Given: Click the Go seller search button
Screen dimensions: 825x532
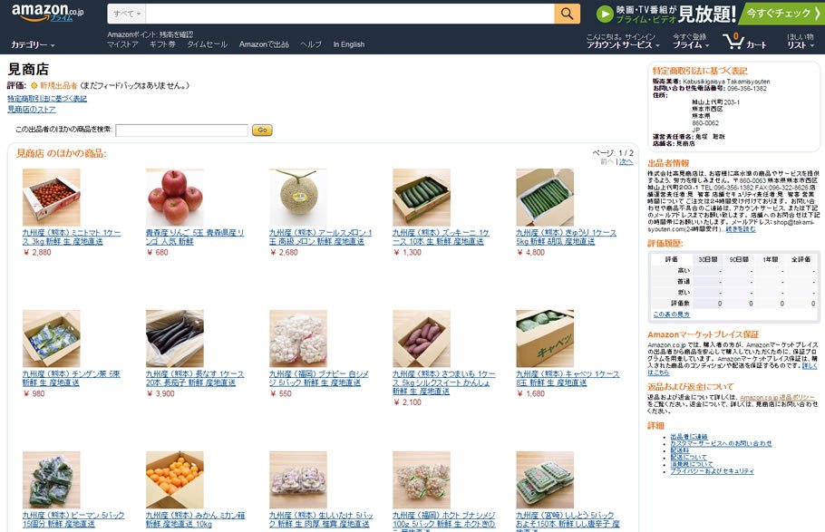Looking at the screenshot, I should coord(262,130).
